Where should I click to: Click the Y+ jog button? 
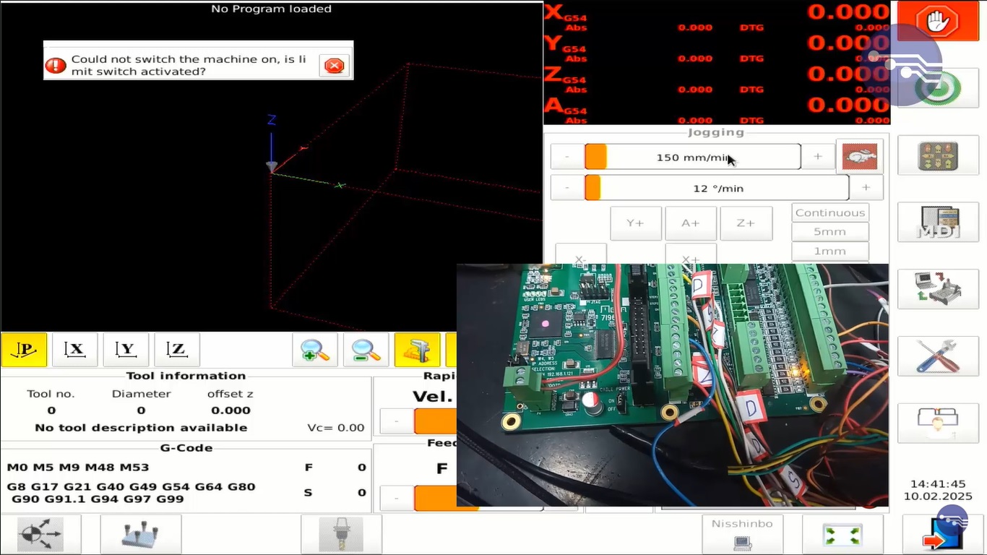click(x=635, y=223)
